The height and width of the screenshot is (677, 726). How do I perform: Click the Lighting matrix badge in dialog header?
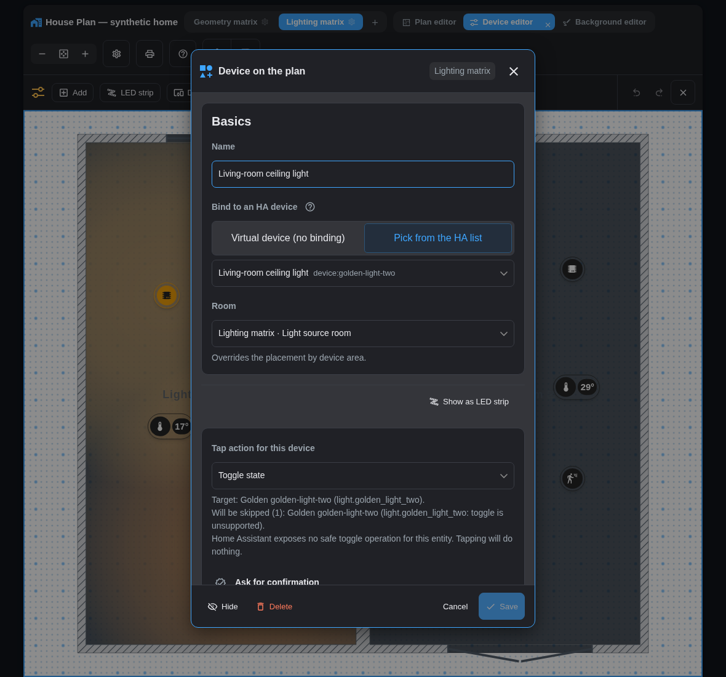462,71
